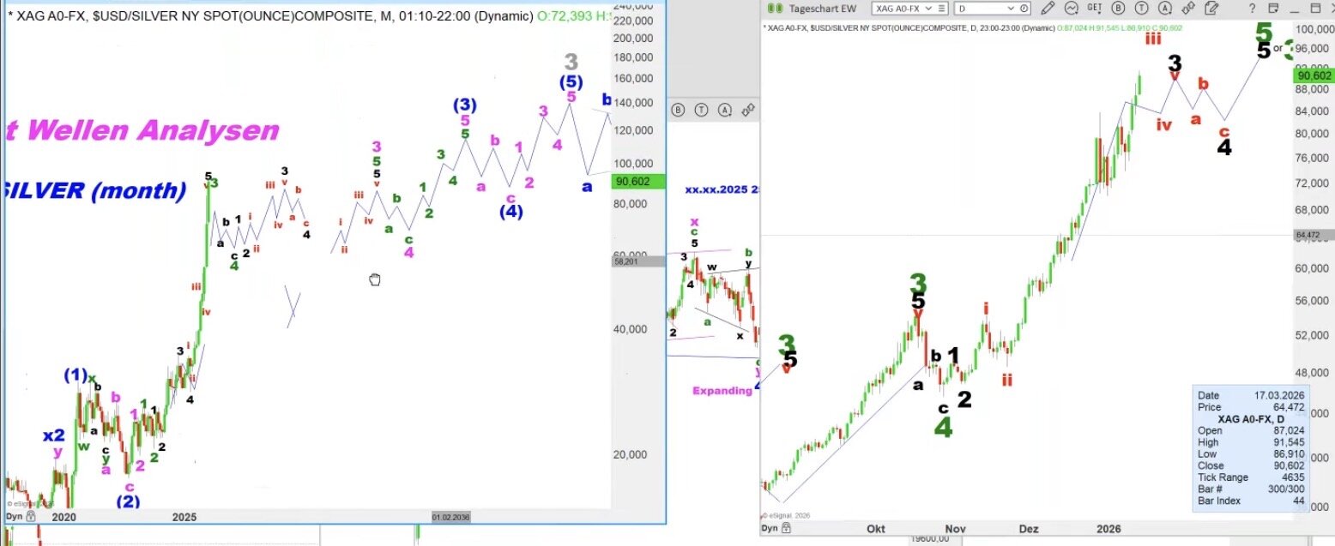Toggle the lock icon on monthly chart time axis
Image resolution: width=1335 pixels, height=546 pixels.
tap(31, 517)
